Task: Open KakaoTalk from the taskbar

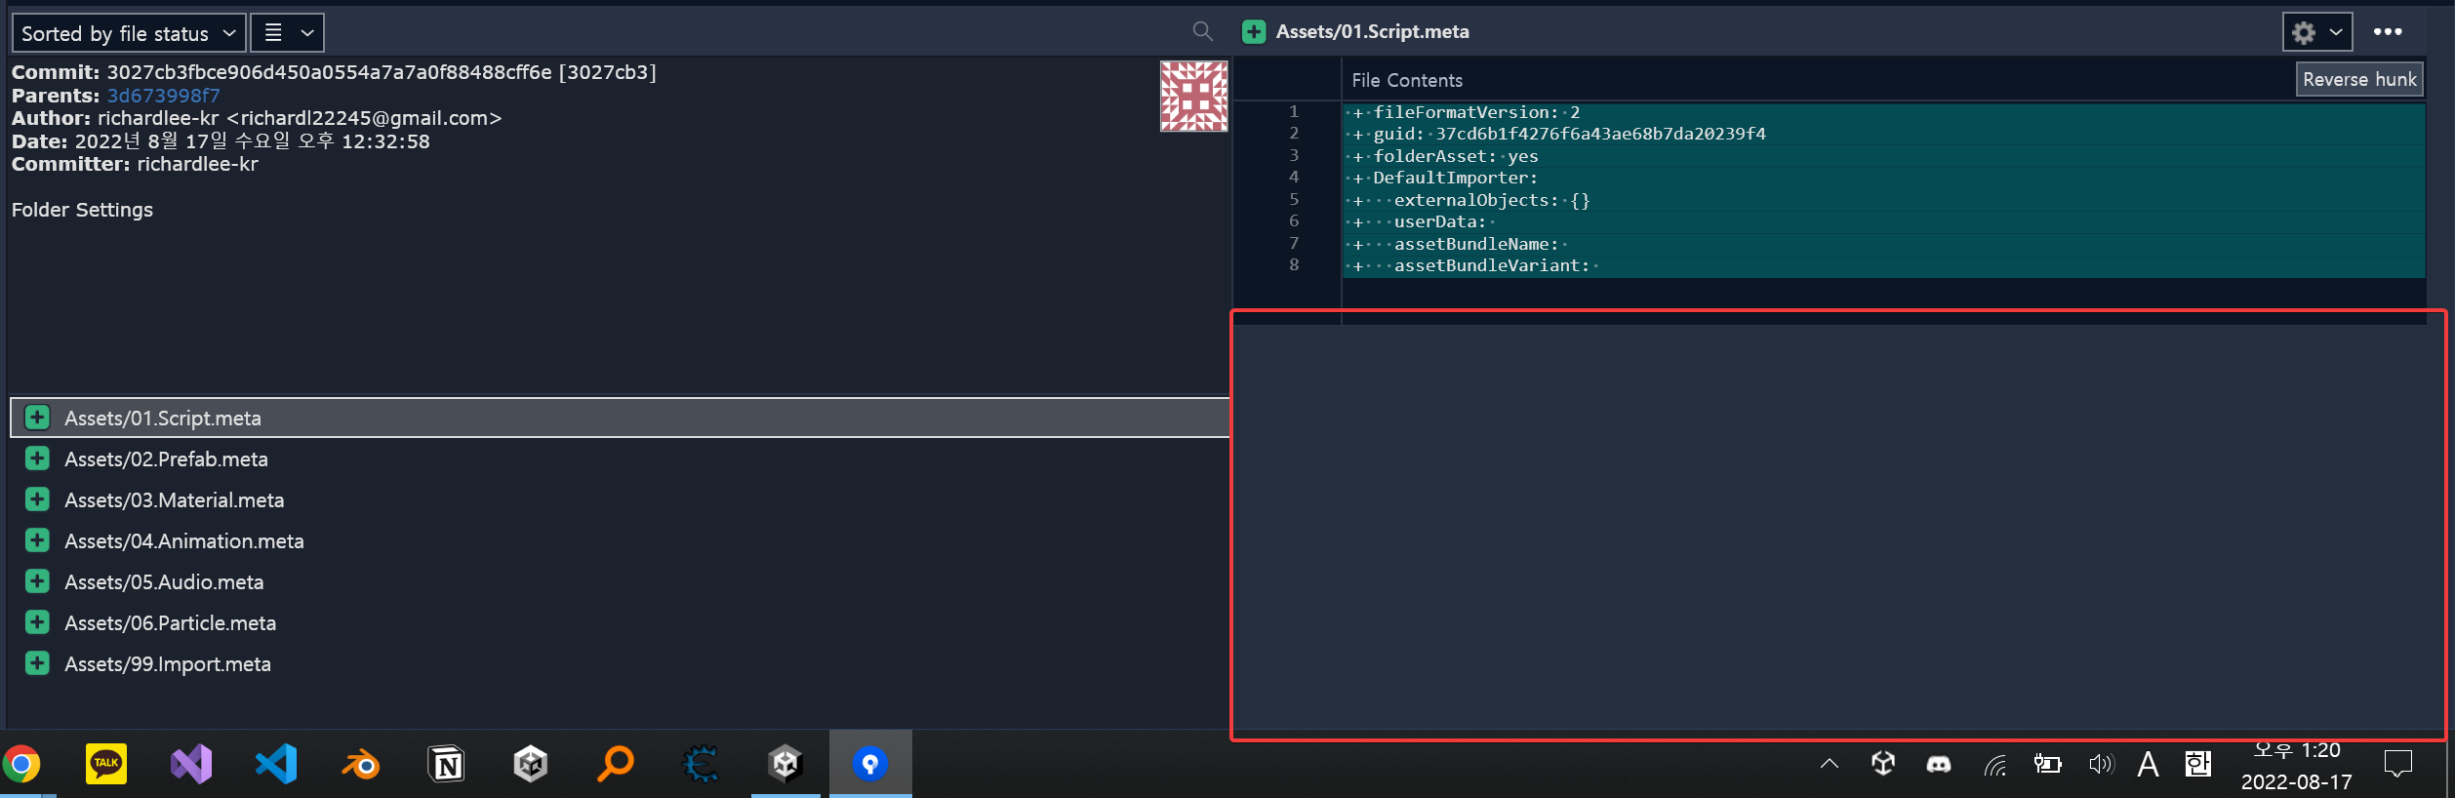Action: click(x=106, y=764)
